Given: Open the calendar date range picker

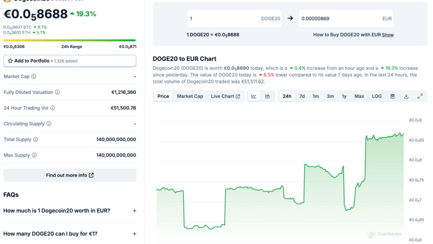Looking at the screenshot, I should click(392, 96).
